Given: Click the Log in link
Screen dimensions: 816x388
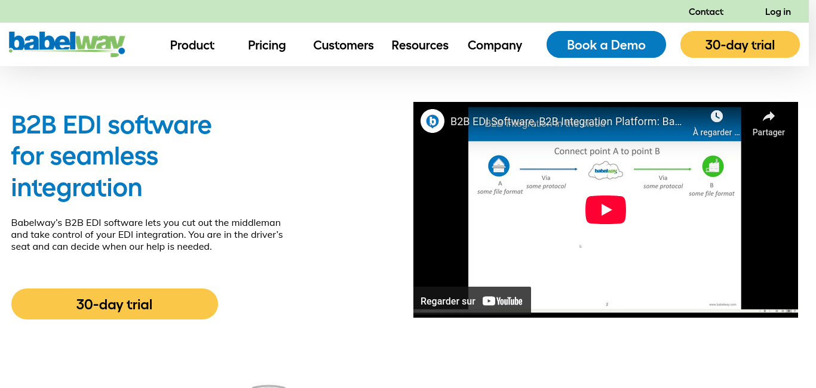Looking at the screenshot, I should (x=778, y=12).
